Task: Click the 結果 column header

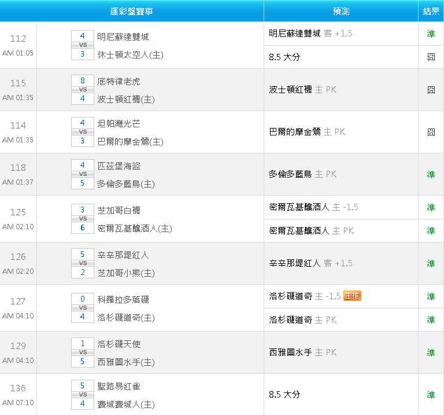Action: [x=431, y=11]
